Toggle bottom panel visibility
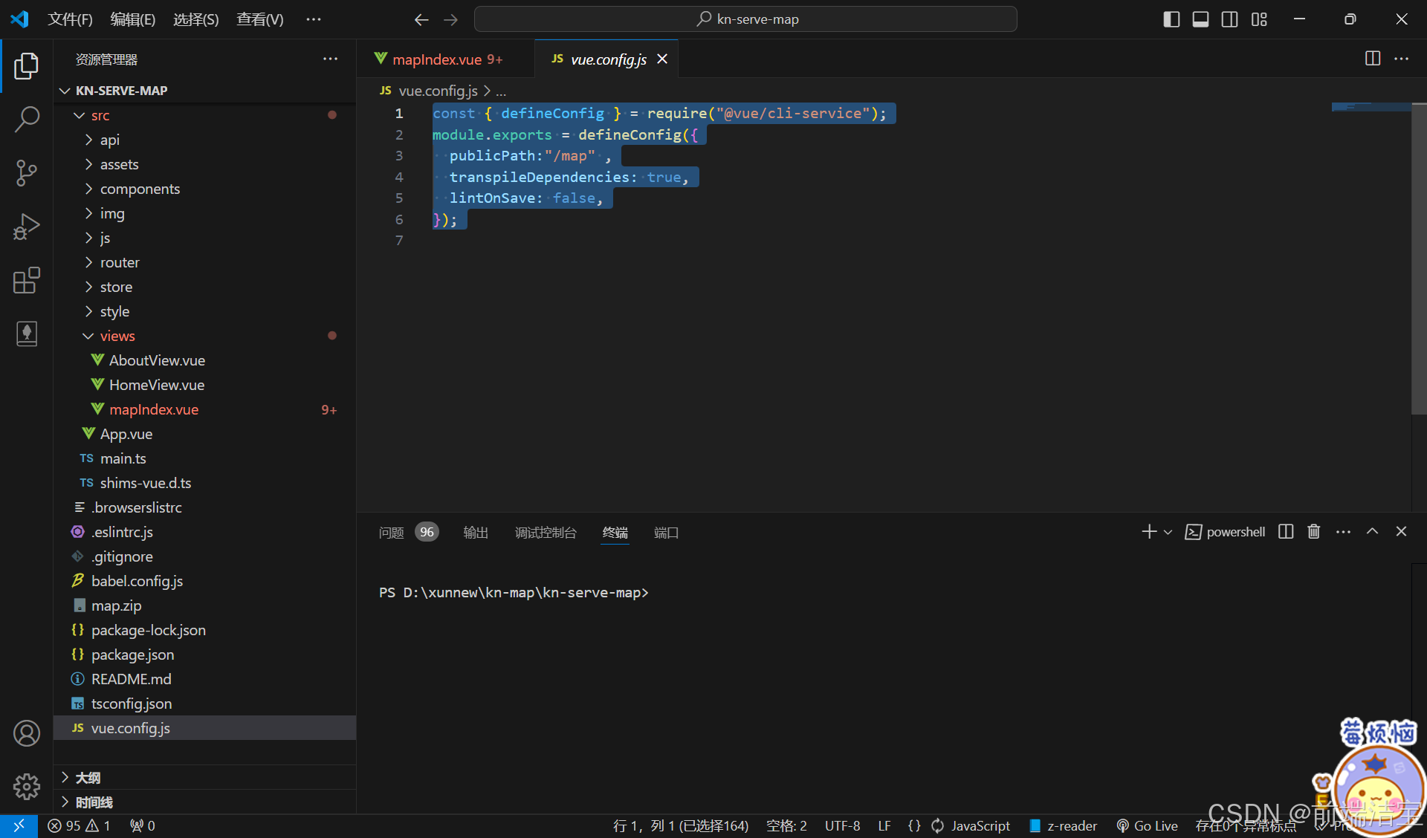This screenshot has width=1427, height=838. [1200, 19]
